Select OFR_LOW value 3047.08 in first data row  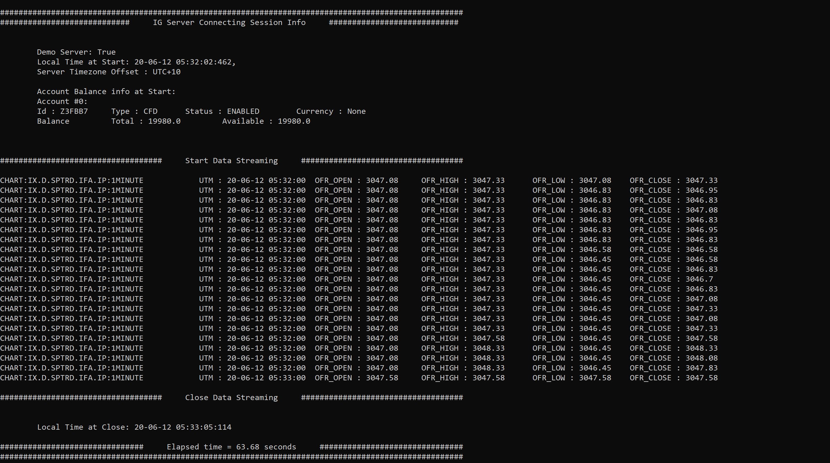595,181
